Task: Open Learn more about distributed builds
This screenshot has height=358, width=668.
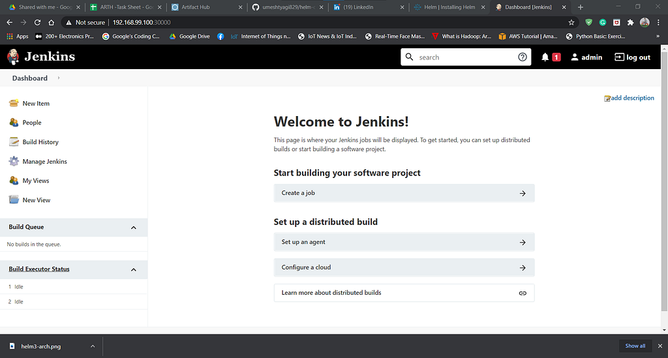Action: [x=404, y=293]
